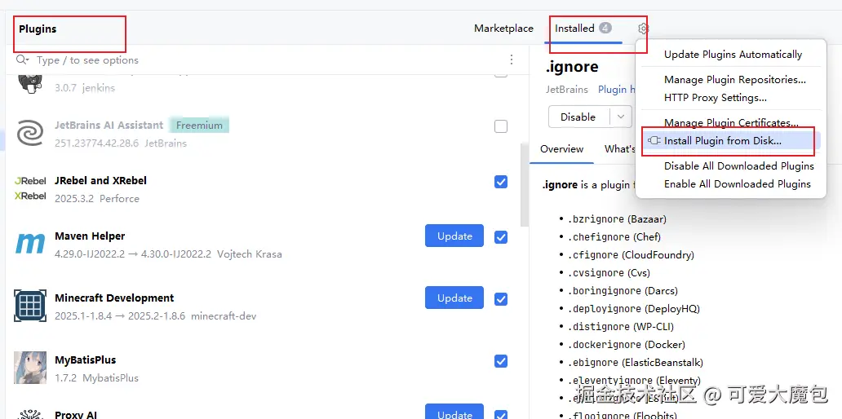This screenshot has width=842, height=419.
Task: Click the Installed count badge 4
Action: click(x=605, y=28)
